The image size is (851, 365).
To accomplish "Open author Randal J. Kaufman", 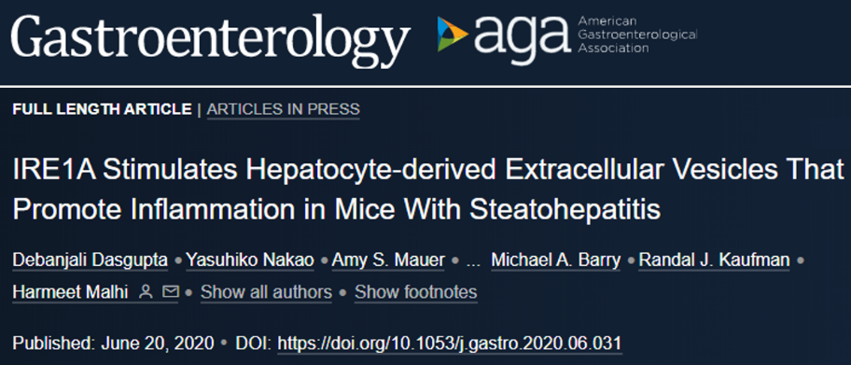I will [x=714, y=260].
